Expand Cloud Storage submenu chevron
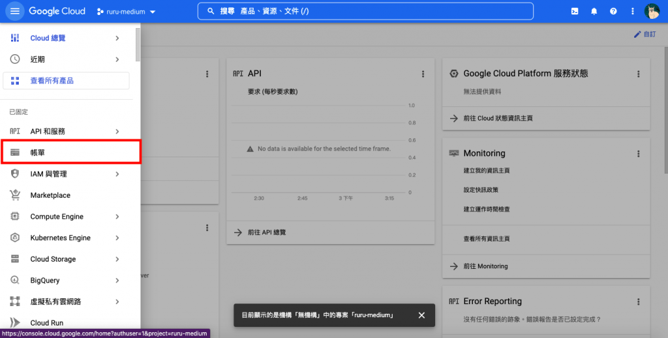The image size is (668, 338). coord(117,259)
